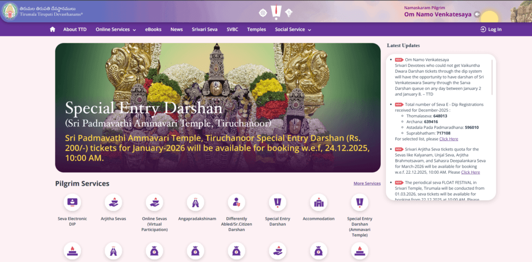The width and height of the screenshot is (532, 262).
Task: Click the Log In button
Action: (491, 30)
